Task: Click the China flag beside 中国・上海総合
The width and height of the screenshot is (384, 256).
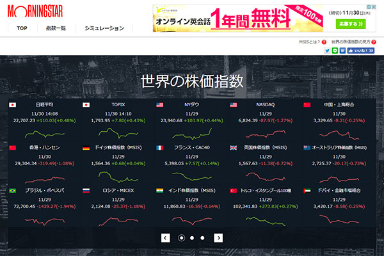Action: click(307, 105)
